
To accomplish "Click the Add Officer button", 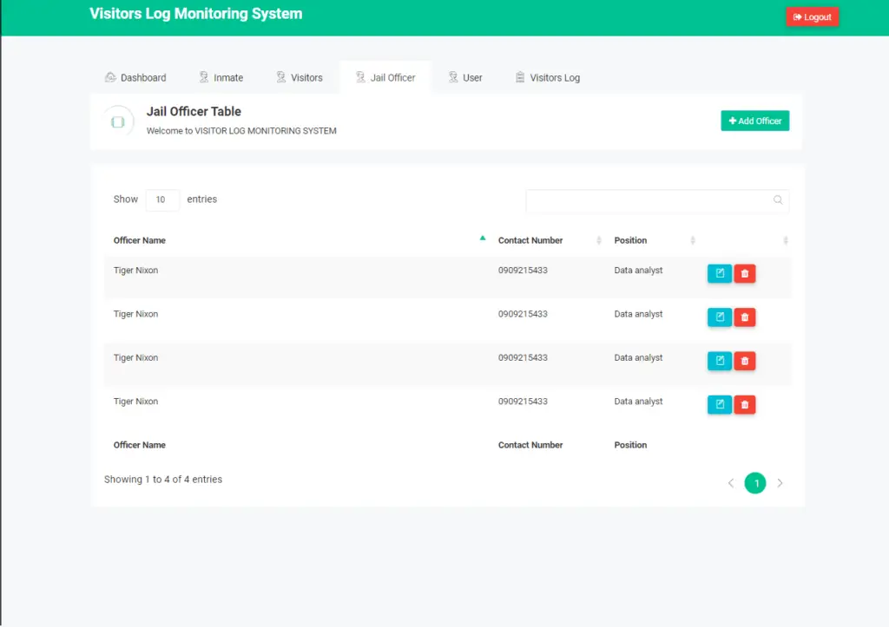I will [x=754, y=121].
